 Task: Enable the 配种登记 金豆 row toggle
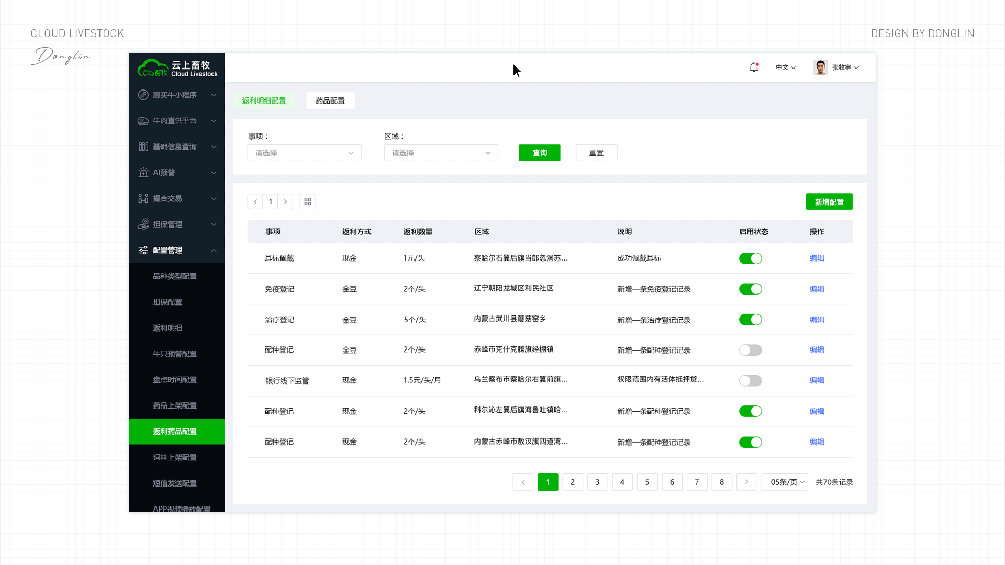point(750,350)
